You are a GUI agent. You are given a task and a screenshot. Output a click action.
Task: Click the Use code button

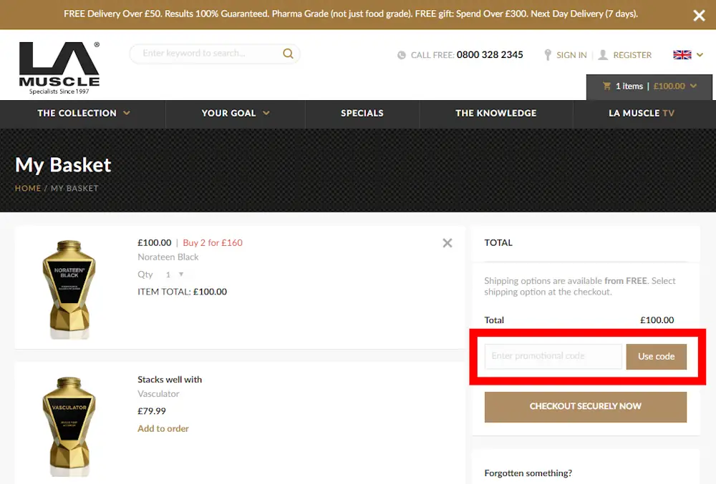click(656, 357)
